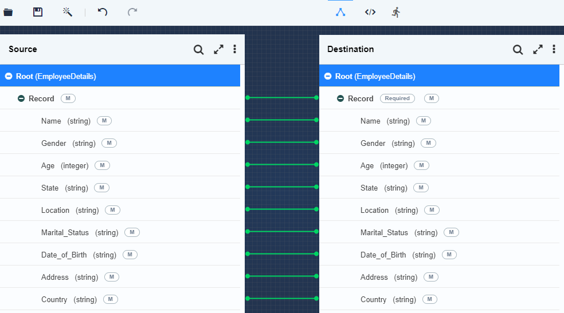Collapse the Source Root (EmployeeDetails) node

coord(9,76)
